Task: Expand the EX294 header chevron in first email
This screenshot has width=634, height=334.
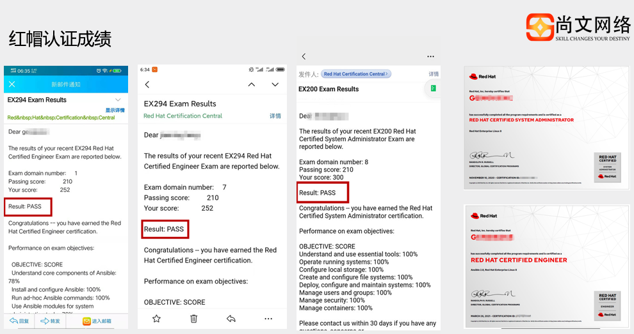Action: (118, 100)
